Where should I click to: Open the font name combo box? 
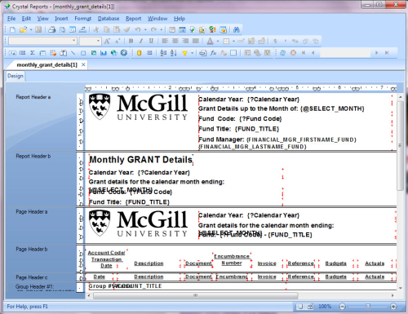[42, 41]
